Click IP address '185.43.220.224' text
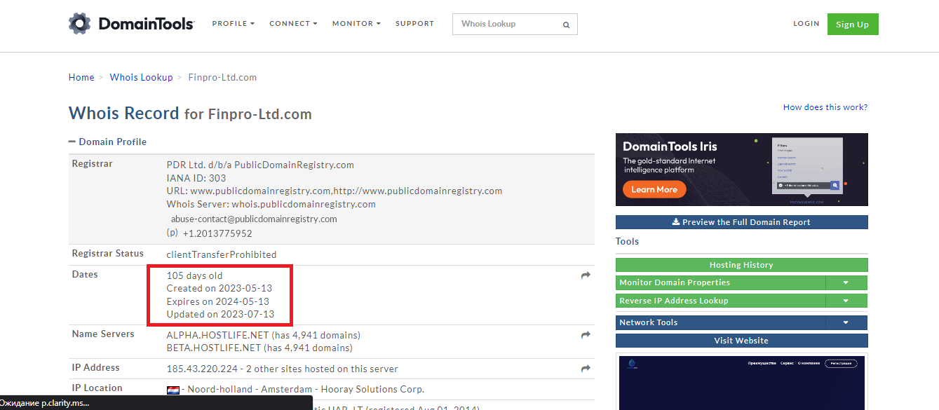This screenshot has width=939, height=410. [x=200, y=369]
